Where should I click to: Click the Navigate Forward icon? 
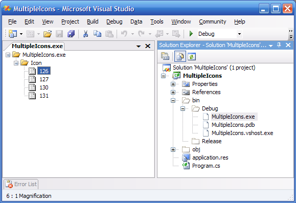pyautogui.click(x=176, y=34)
